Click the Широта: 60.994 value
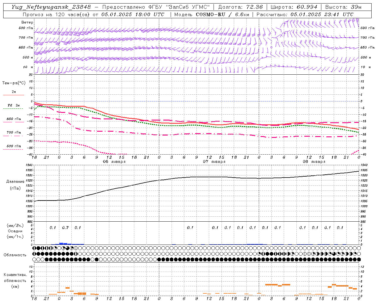 [x=294, y=7]
